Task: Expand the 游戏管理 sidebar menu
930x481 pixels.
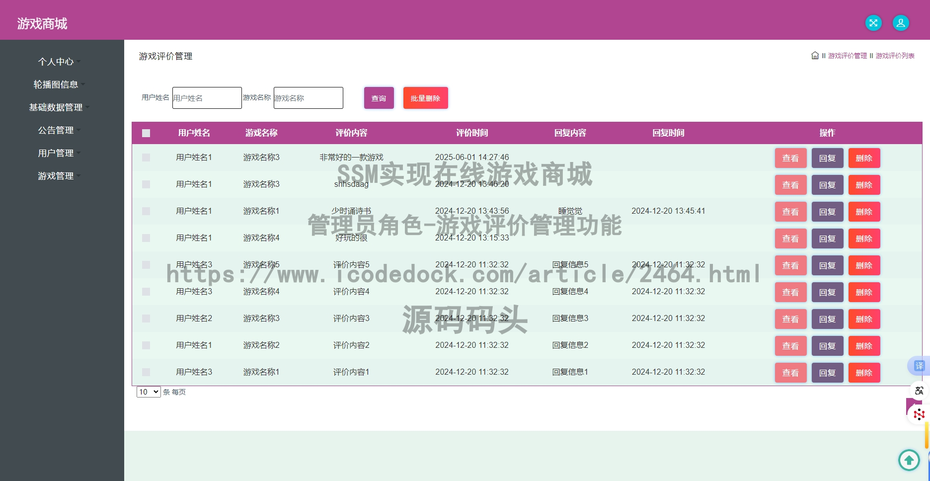Action: [59, 176]
